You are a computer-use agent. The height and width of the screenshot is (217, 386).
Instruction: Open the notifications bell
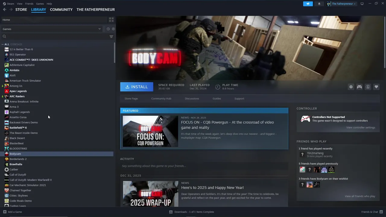(319, 4)
